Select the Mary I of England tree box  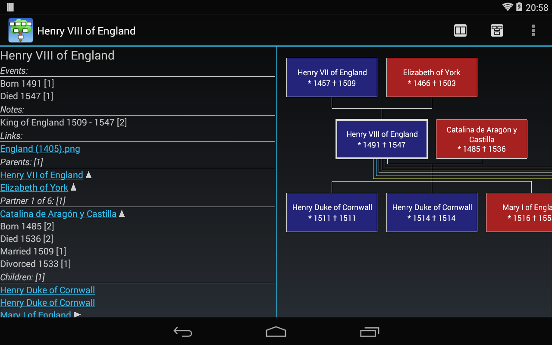pyautogui.click(x=519, y=213)
